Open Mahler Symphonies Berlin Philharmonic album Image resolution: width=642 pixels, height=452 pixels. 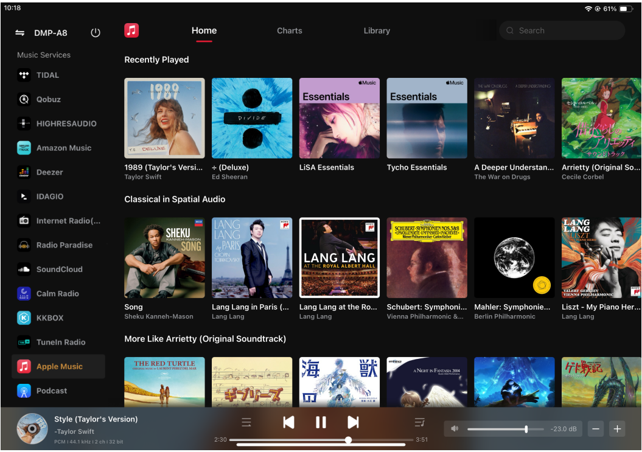[x=514, y=257]
